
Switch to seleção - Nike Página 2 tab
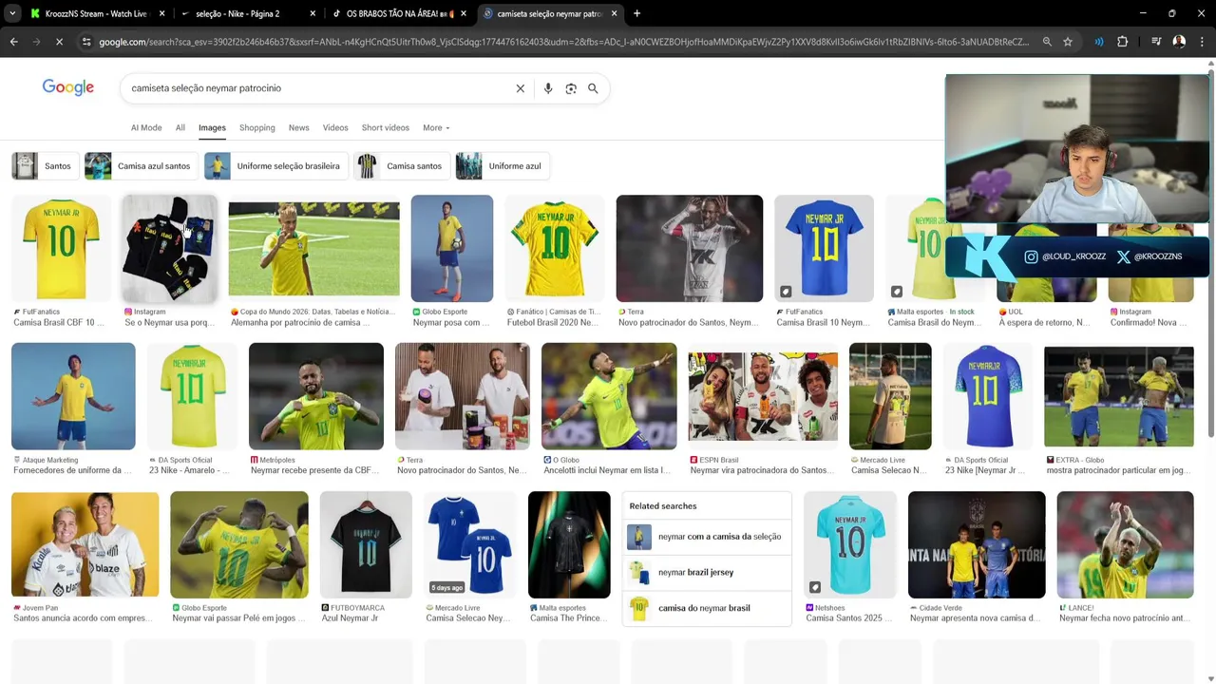click(247, 14)
